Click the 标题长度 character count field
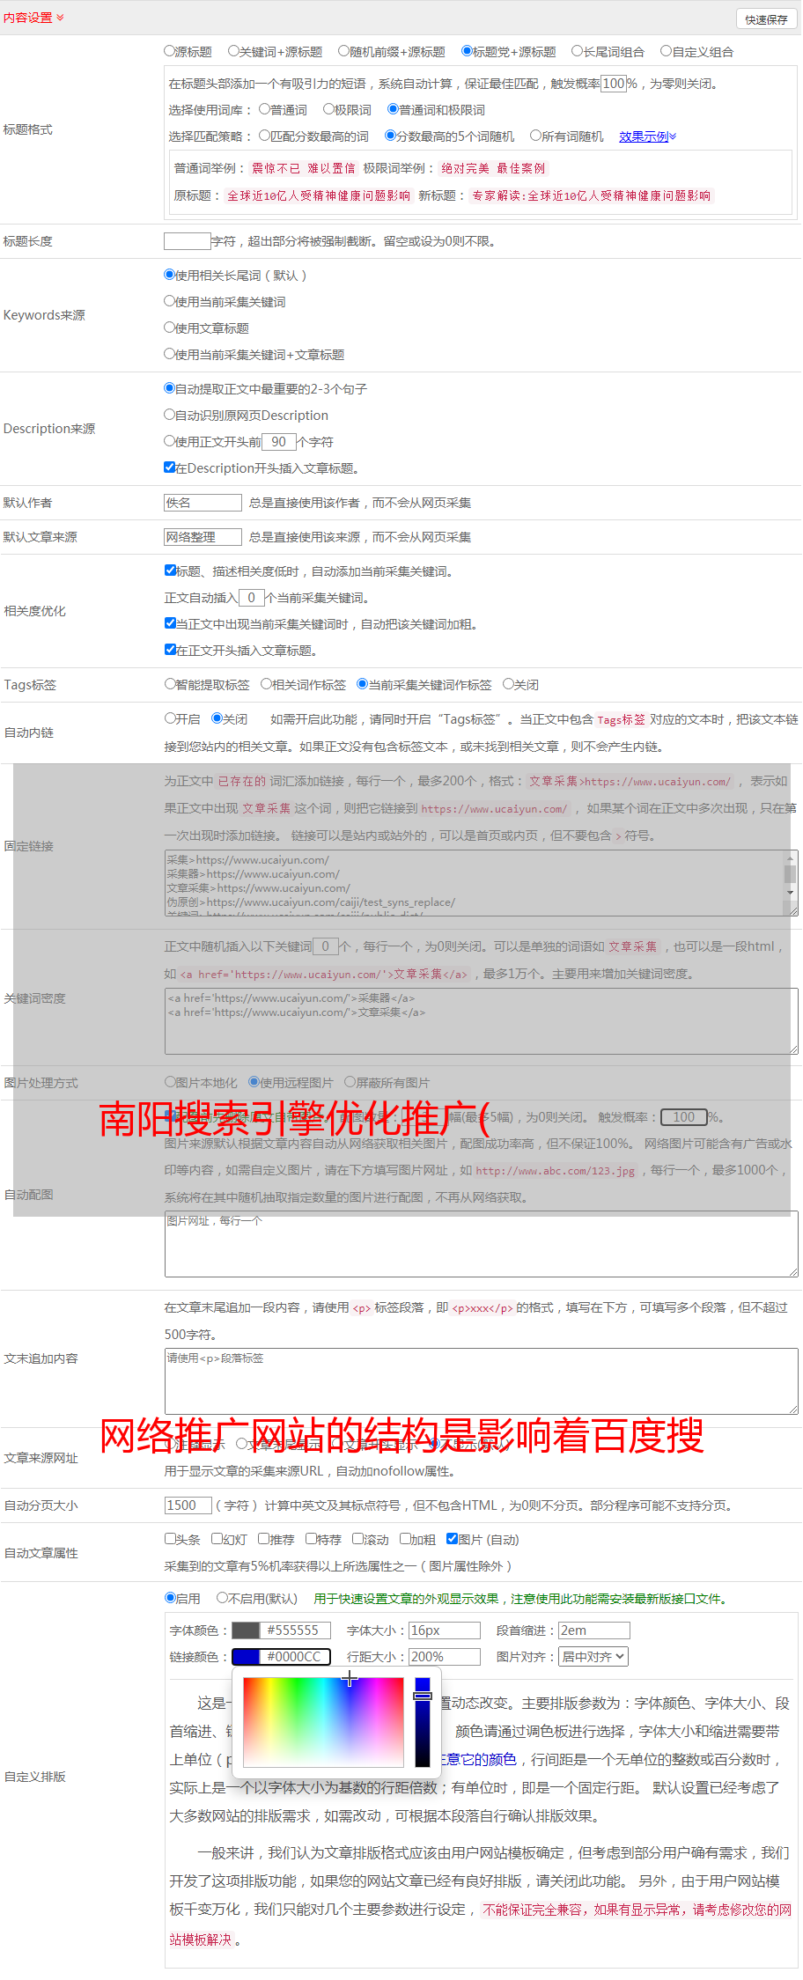This screenshot has height=1980, width=803. click(x=187, y=241)
